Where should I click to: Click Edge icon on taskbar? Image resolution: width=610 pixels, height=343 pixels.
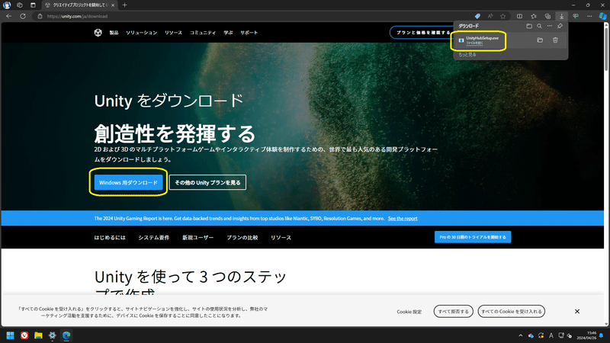click(x=66, y=335)
